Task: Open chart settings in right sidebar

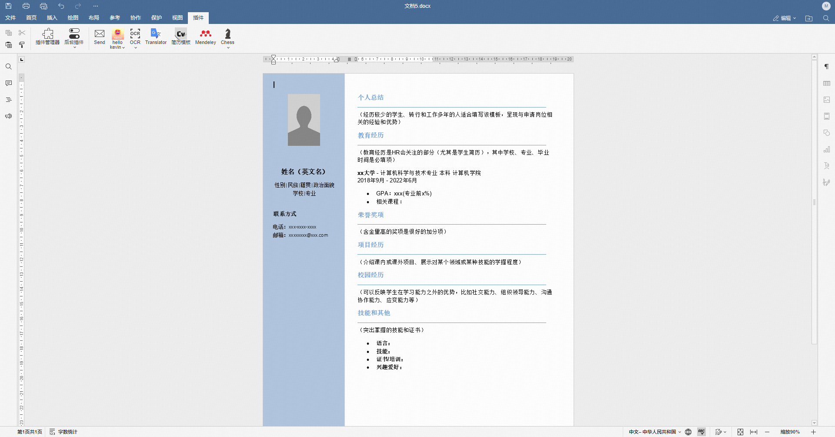Action: (x=827, y=149)
